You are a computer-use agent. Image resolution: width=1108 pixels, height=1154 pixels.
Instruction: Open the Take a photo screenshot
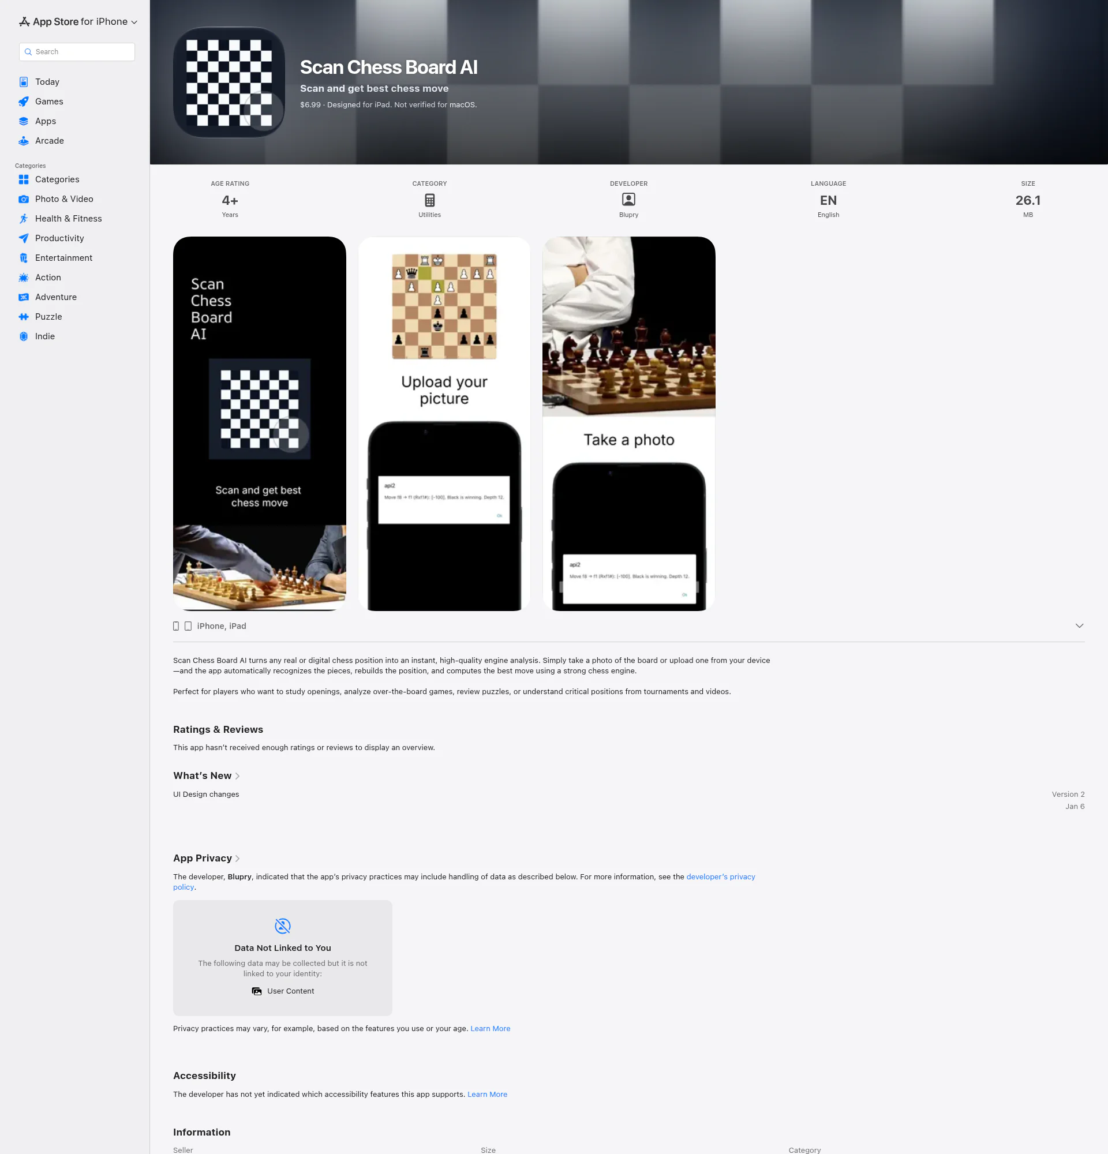tap(629, 424)
